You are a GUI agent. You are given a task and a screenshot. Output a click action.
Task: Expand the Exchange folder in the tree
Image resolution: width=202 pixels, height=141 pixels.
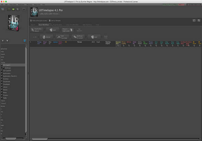(x=2, y=68)
